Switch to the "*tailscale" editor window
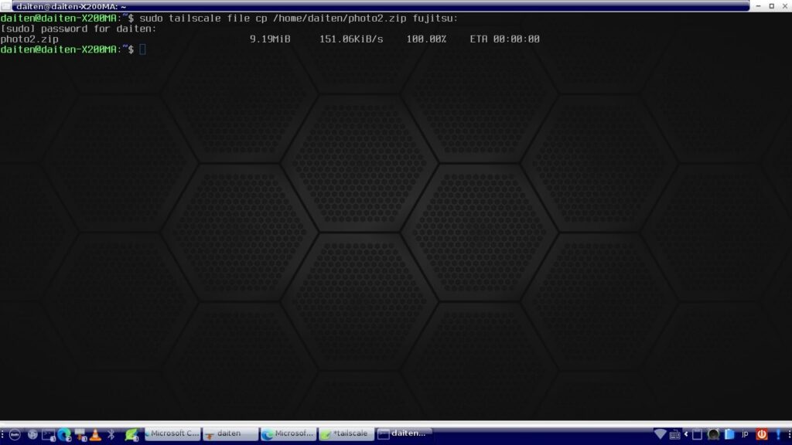 (346, 434)
